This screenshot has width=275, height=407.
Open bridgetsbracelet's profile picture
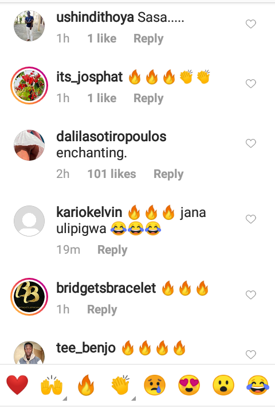29,297
